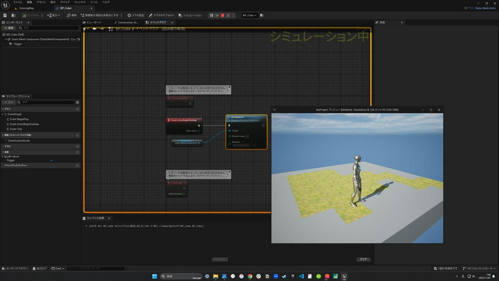Collapse the Static Mesh Component tree item
Screen dimensions: 499x281
[6, 39]
